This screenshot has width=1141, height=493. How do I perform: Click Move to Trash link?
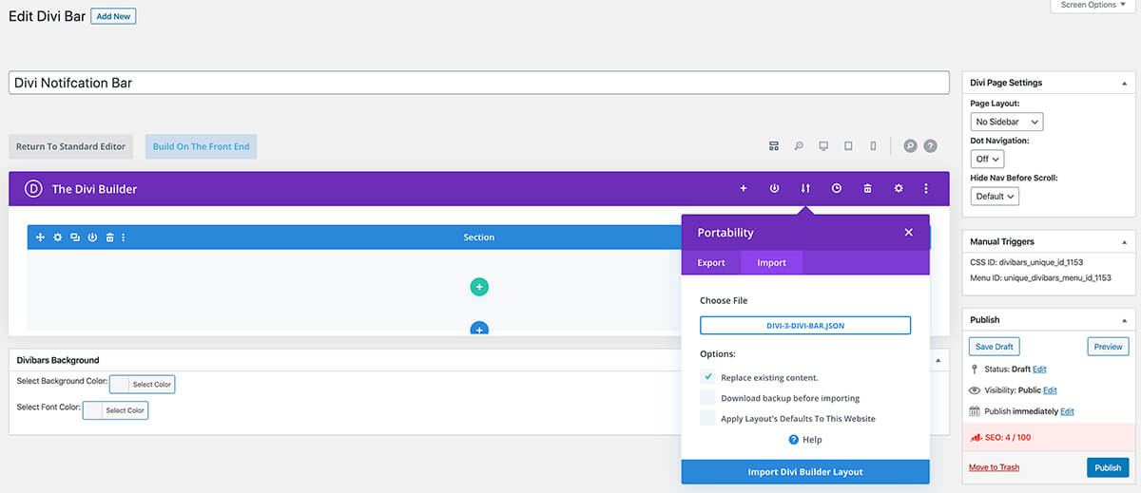pos(994,467)
